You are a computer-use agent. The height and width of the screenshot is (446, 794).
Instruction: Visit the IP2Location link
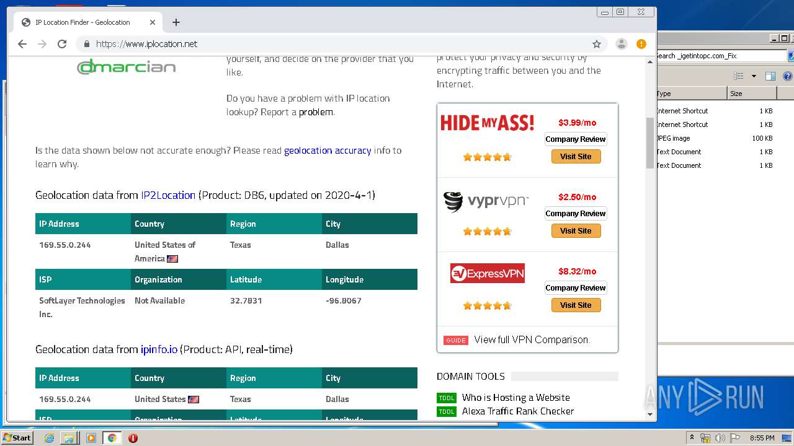pos(168,195)
